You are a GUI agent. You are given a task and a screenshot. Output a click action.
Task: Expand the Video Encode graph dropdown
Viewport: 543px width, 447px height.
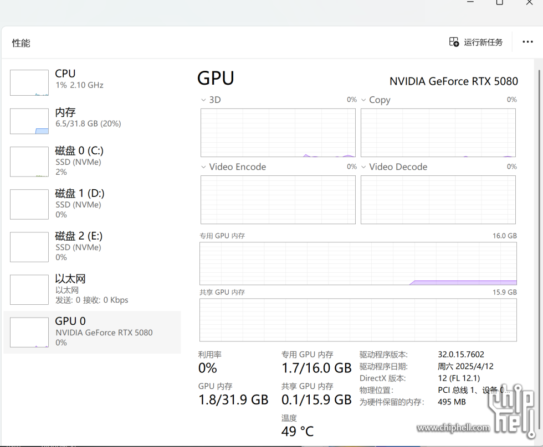[203, 167]
